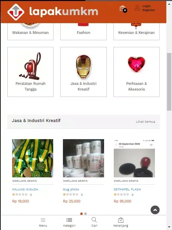Open the hamburger Menu icon
The width and height of the screenshot is (172, 230).
(x=43, y=220)
